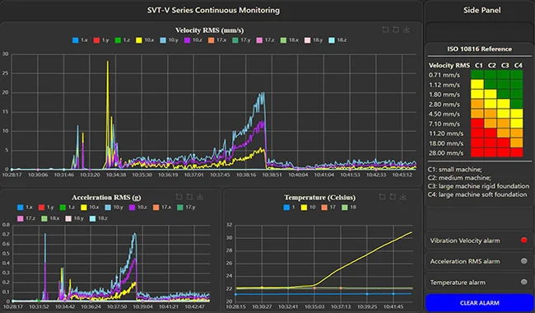Screen dimensions: 535x313
Task: Click the 'C4: large machine soft foundation' note
Action: coord(477,194)
